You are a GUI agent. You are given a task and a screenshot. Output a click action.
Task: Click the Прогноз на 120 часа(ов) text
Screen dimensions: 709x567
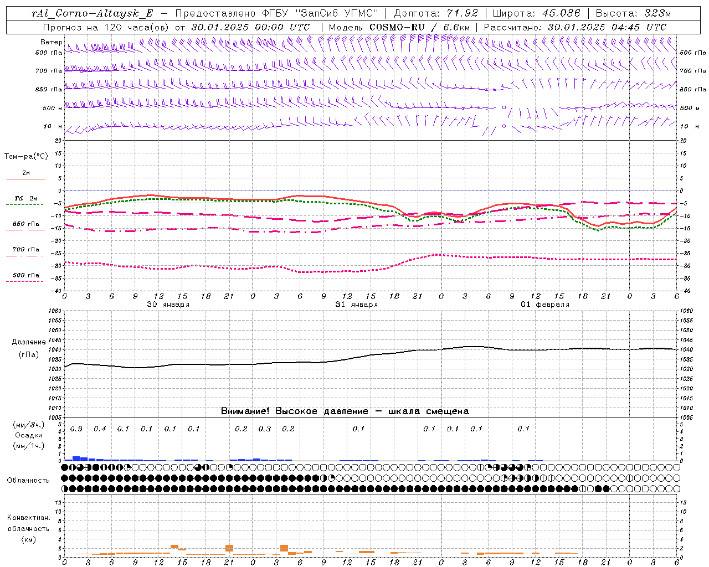107,27
